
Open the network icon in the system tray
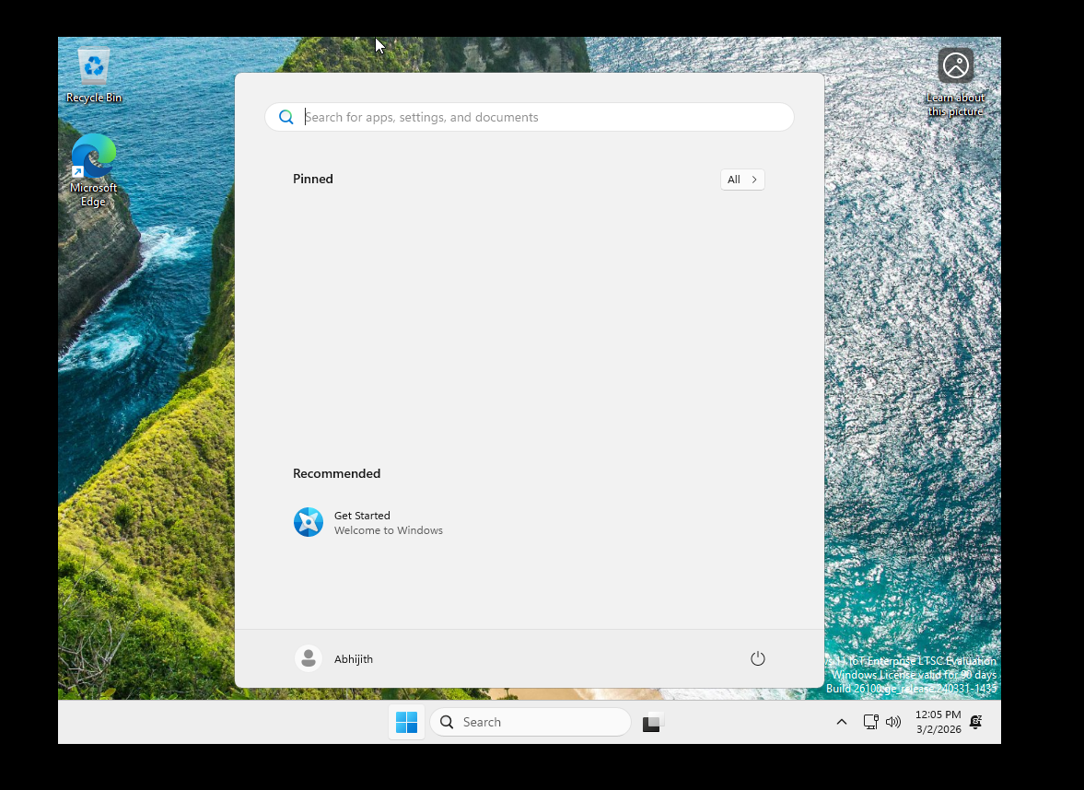[870, 722]
